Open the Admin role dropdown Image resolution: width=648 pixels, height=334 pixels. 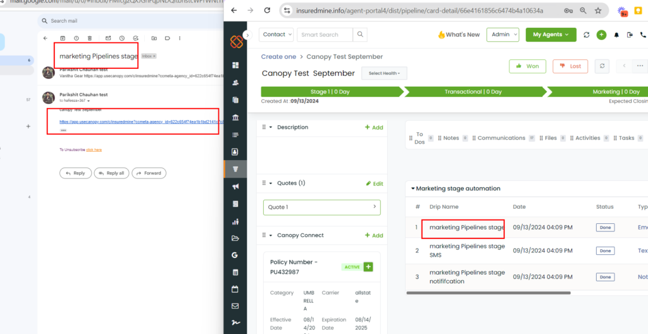pyautogui.click(x=502, y=35)
